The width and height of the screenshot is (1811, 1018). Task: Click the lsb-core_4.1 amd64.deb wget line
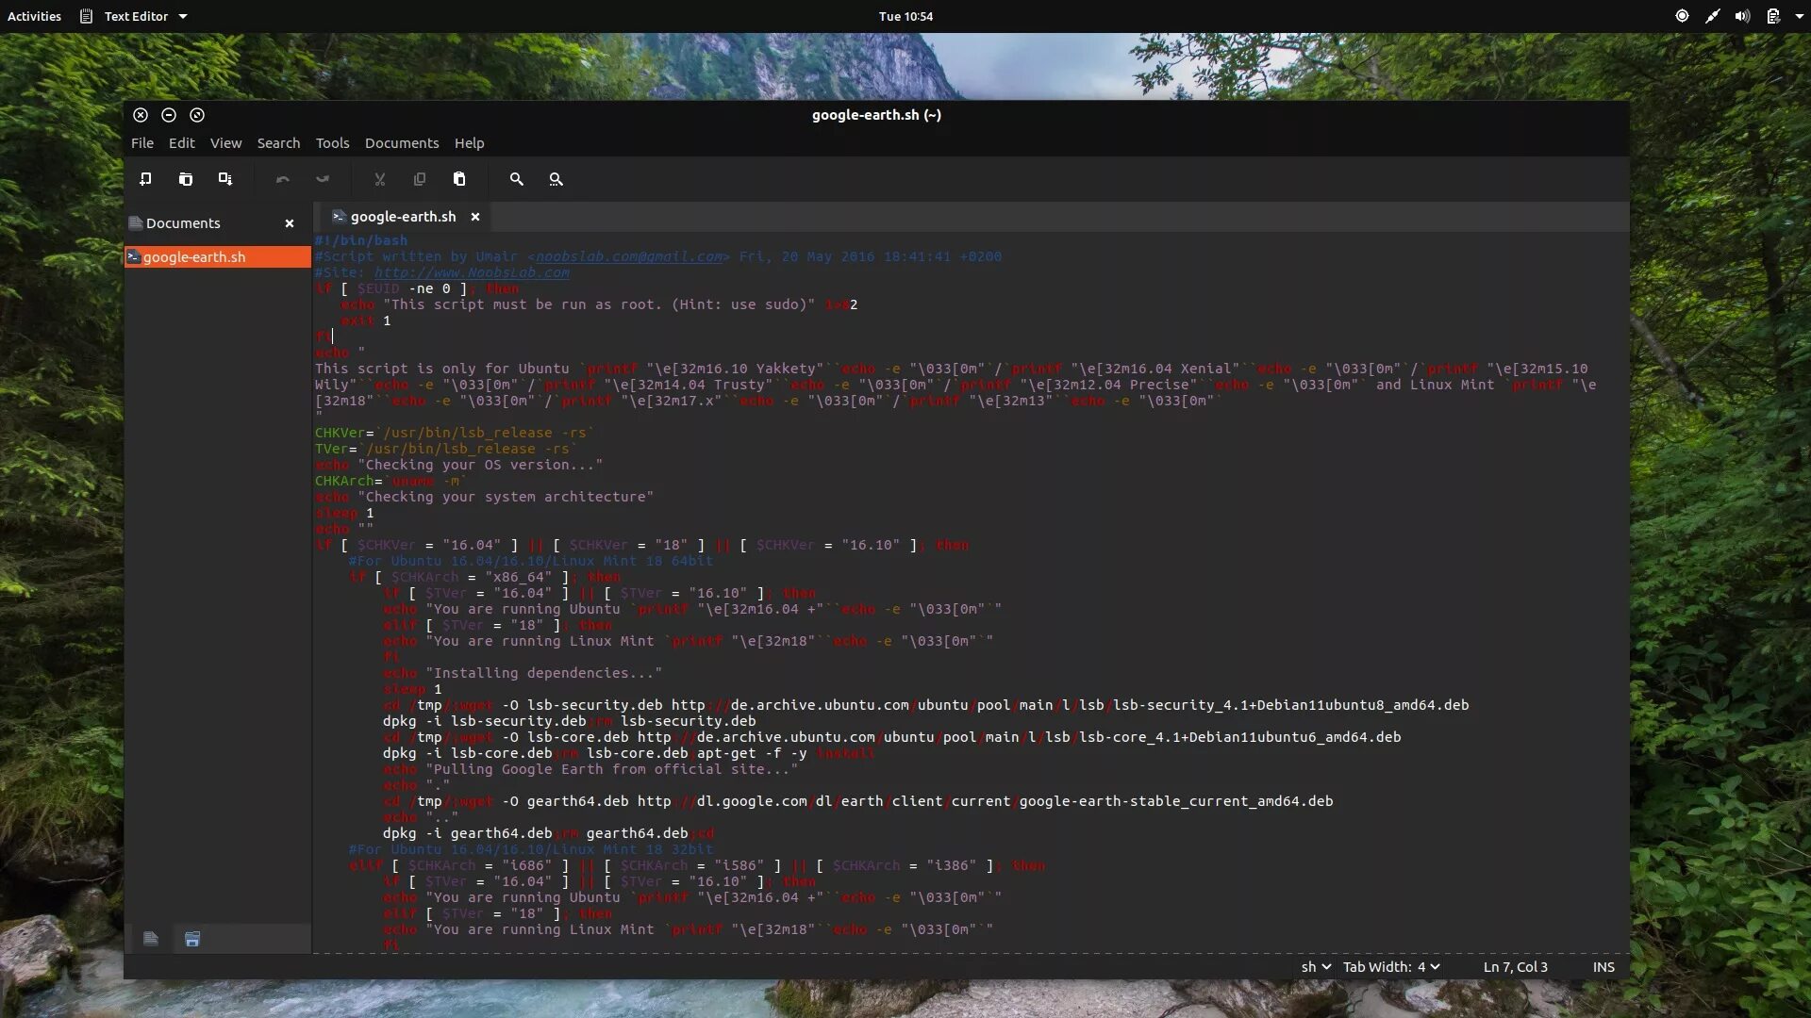(892, 737)
